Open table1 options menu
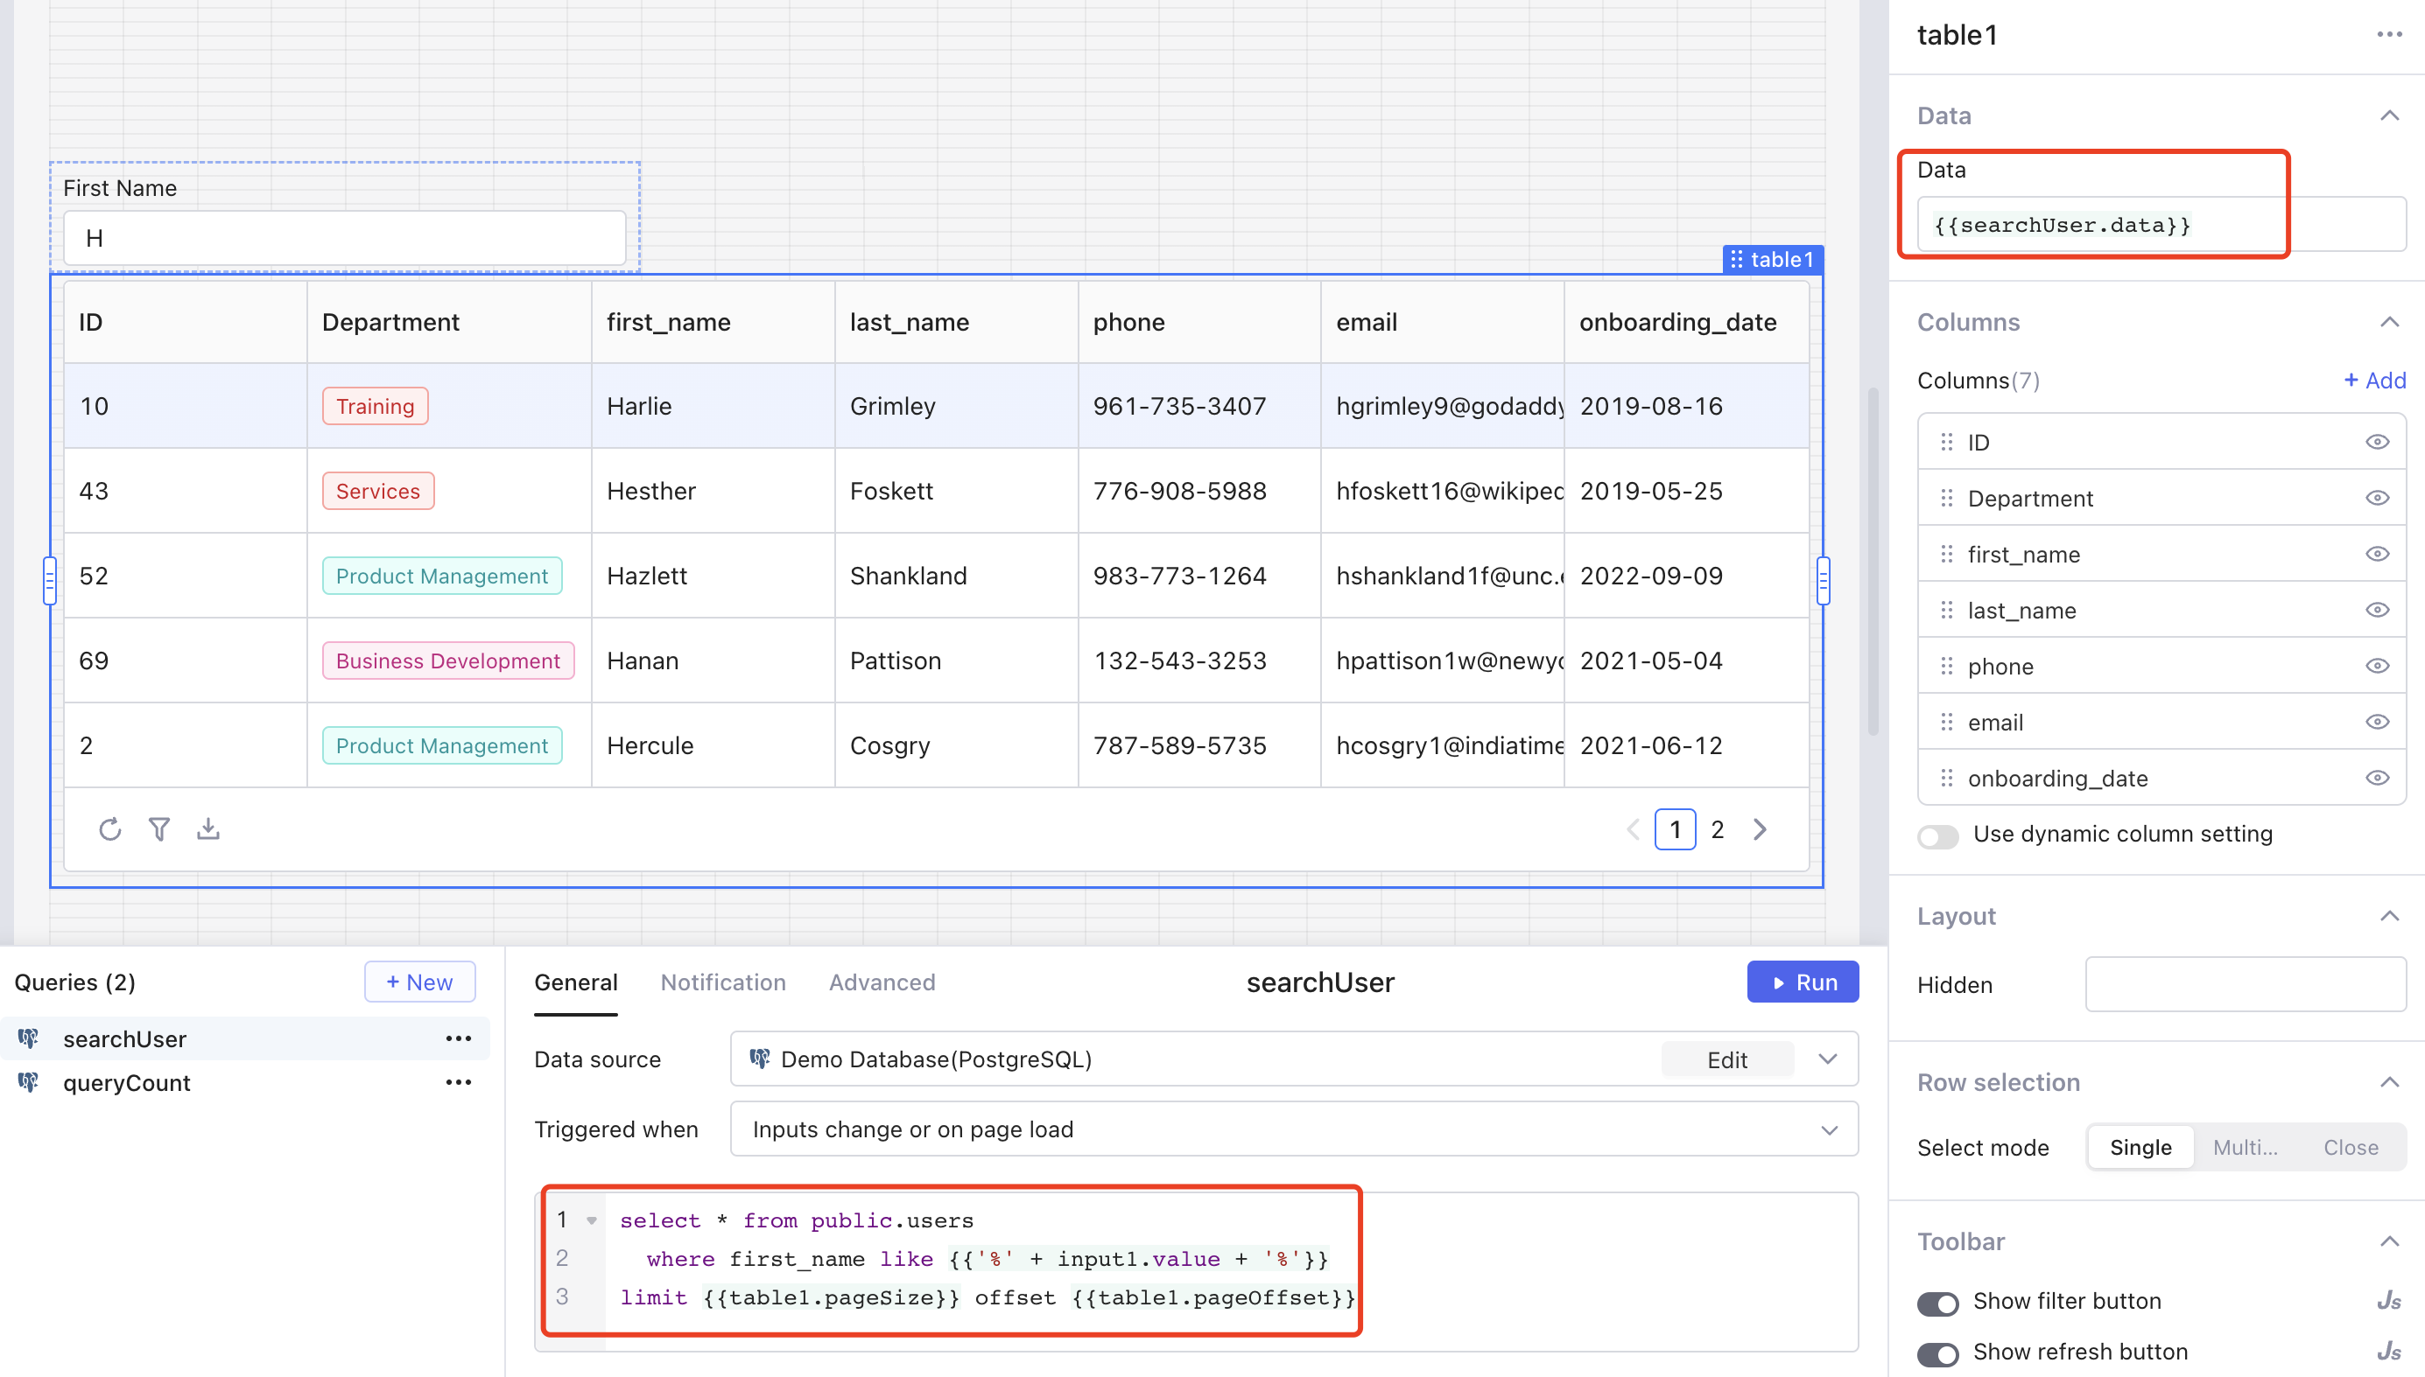 2391,34
